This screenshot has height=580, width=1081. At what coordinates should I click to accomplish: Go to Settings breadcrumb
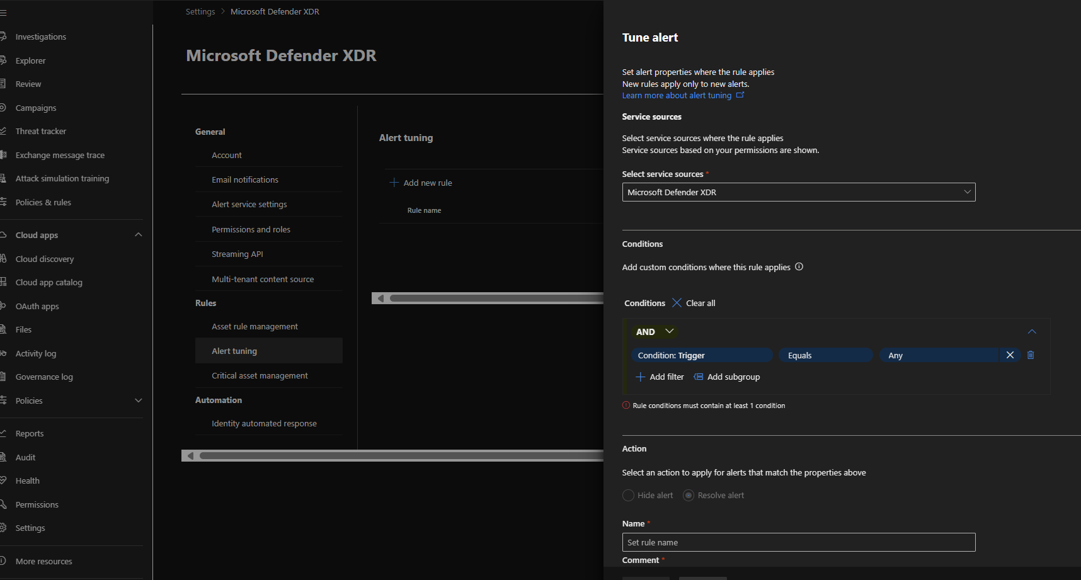tap(200, 11)
